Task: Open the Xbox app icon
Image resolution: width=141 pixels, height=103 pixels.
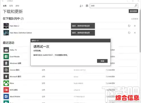Action: coord(6,83)
